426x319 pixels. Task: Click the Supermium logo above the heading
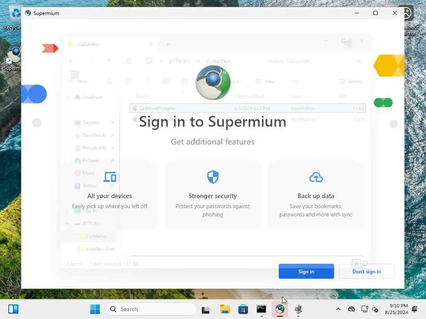click(x=213, y=82)
